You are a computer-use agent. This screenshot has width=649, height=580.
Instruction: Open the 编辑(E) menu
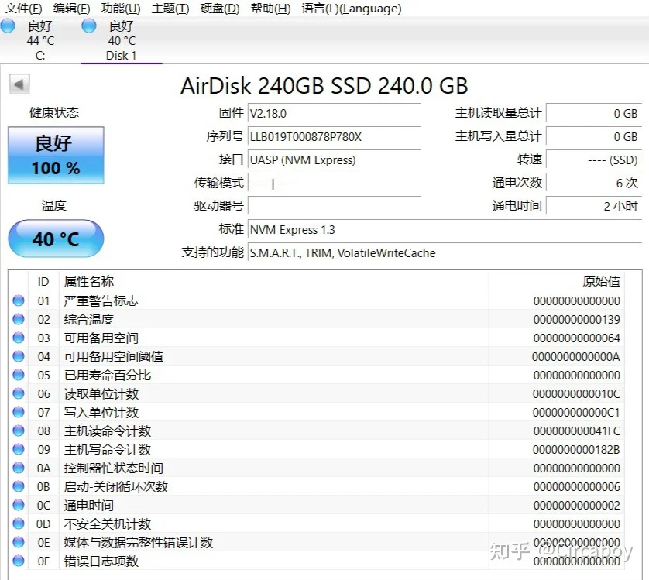71,8
